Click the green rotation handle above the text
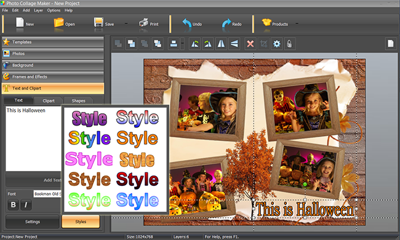The image size is (400, 240). tap(305, 184)
